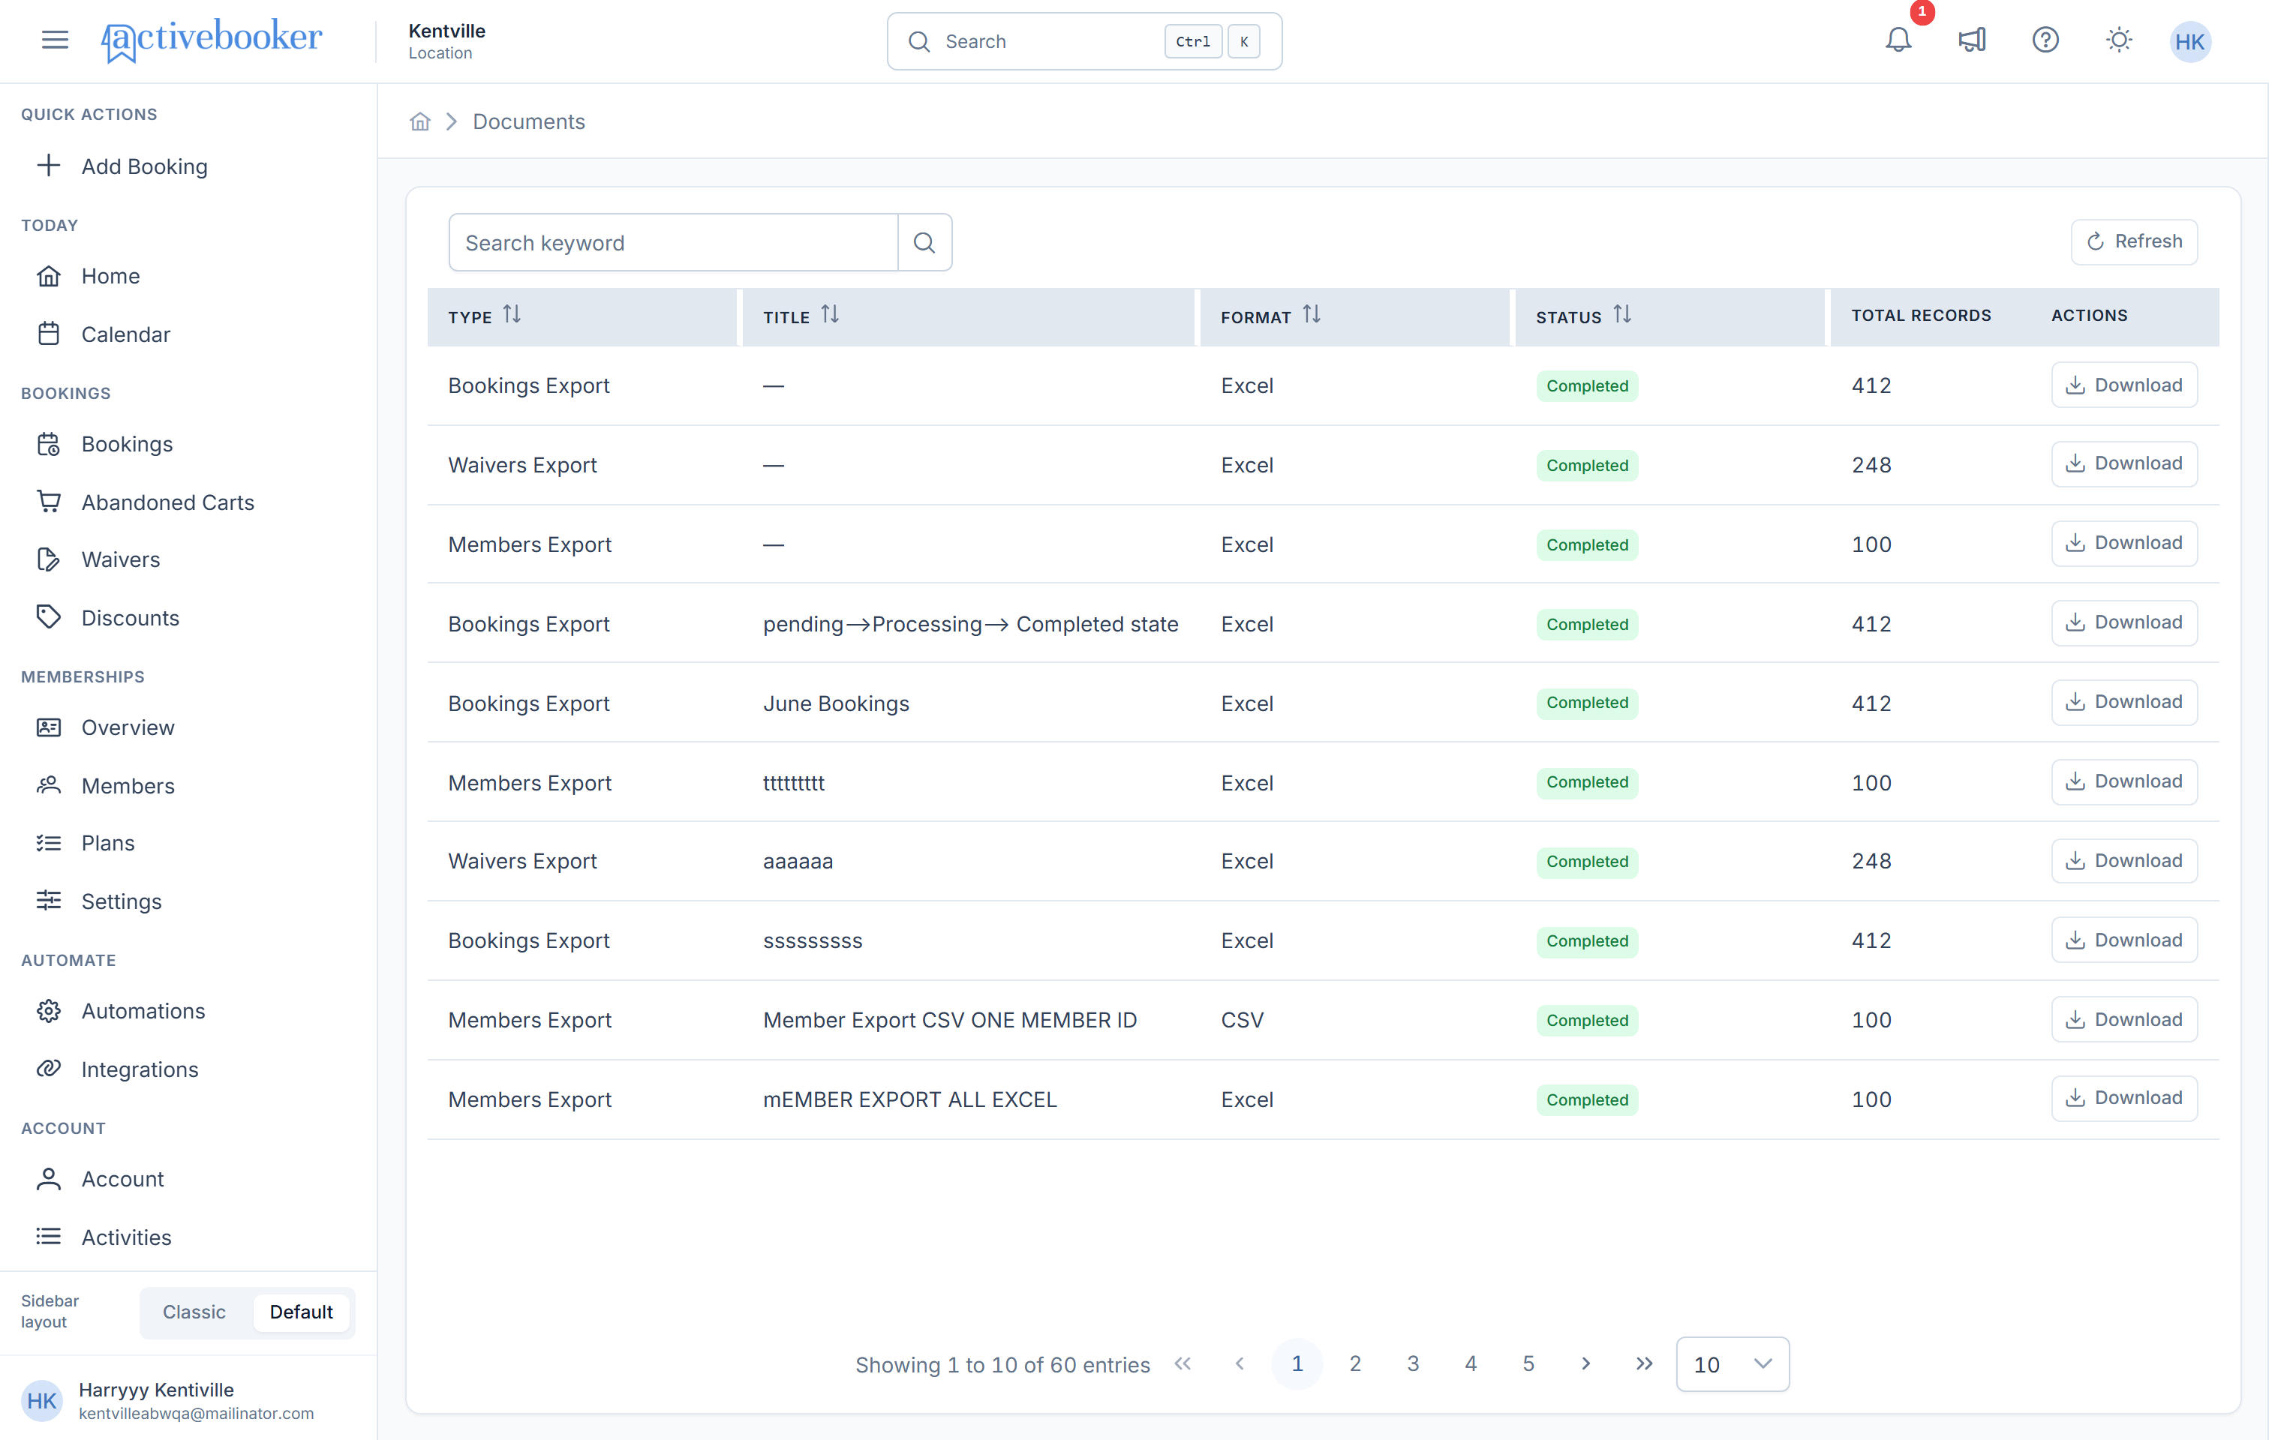Open Calendar in the sidebar
The width and height of the screenshot is (2269, 1440).
(104, 334)
